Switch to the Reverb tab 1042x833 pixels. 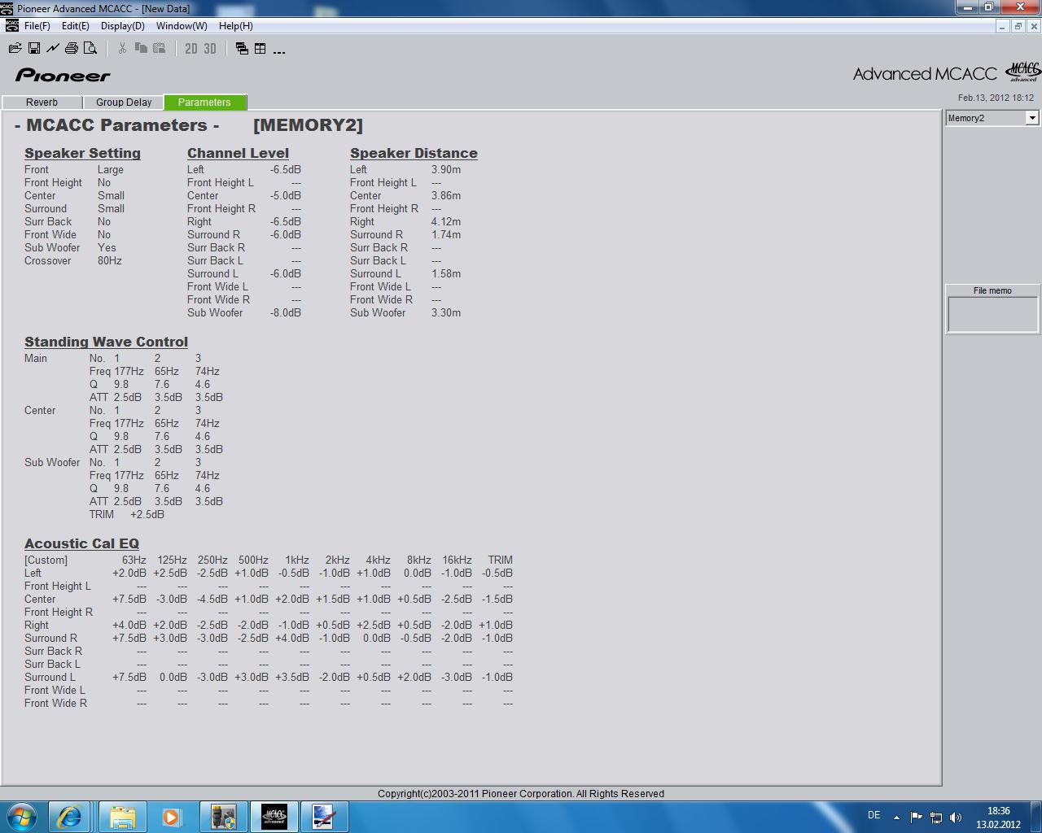[x=42, y=102]
